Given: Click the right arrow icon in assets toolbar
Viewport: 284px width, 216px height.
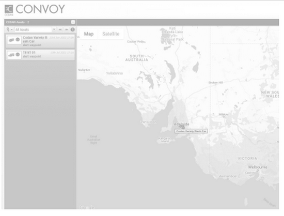Looking at the screenshot, I should 67,29.
